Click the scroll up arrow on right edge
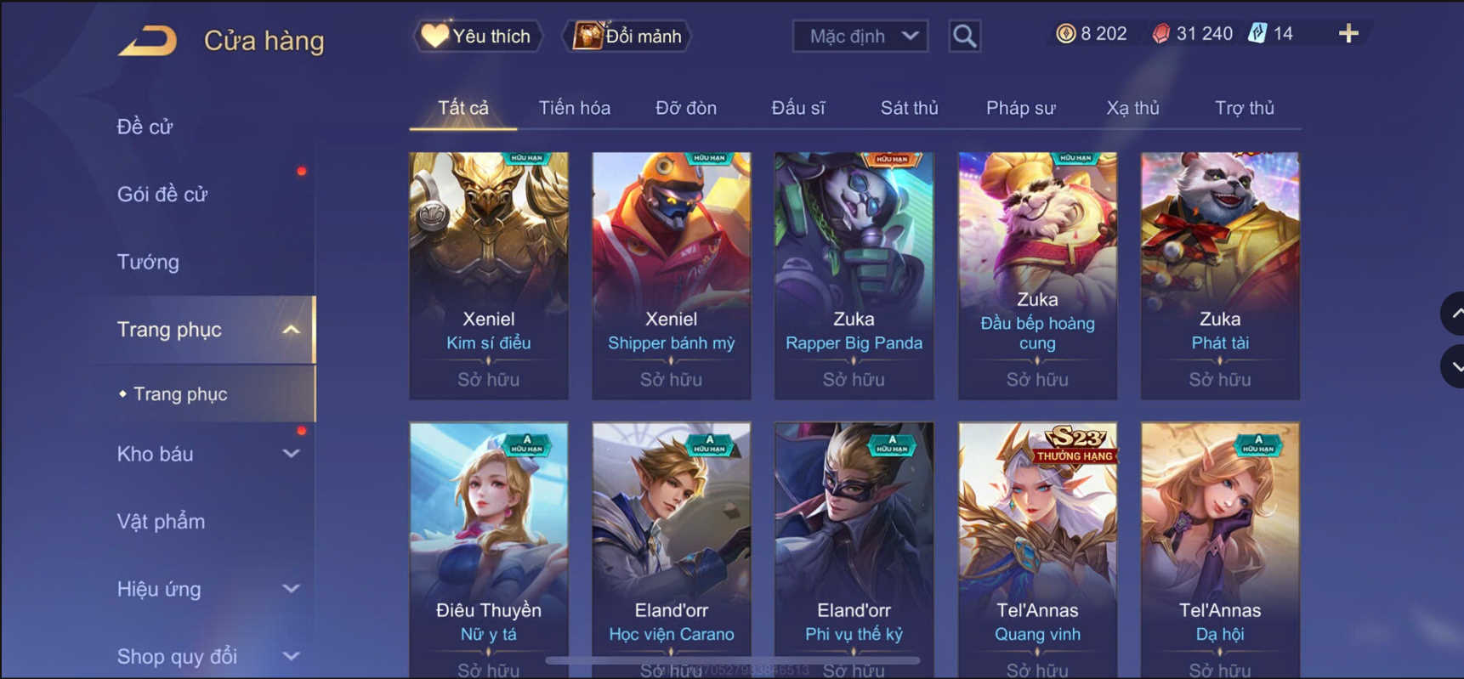1464x679 pixels. (x=1455, y=314)
